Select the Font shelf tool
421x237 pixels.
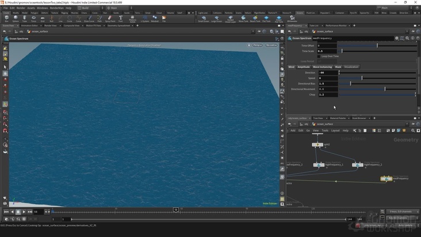point(121,18)
